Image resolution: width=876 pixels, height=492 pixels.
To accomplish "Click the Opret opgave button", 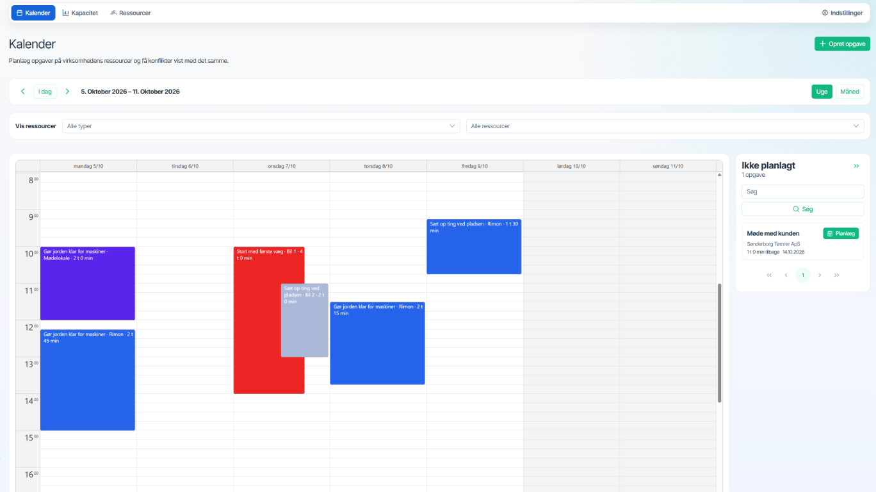I will point(842,44).
